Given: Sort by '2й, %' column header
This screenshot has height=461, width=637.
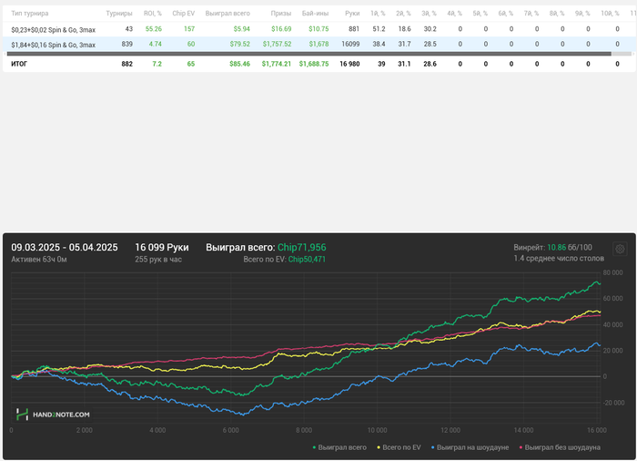Looking at the screenshot, I should (403, 14).
